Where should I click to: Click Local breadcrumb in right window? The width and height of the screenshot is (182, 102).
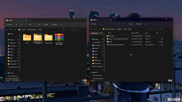tap(125, 29)
